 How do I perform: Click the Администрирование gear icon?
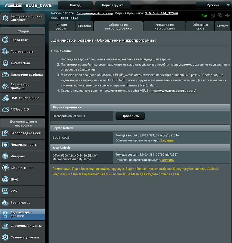click(x=5, y=214)
